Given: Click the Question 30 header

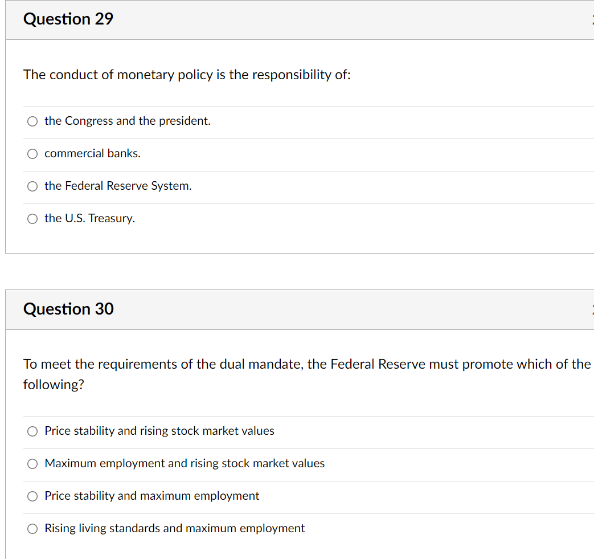Looking at the screenshot, I should pos(68,309).
